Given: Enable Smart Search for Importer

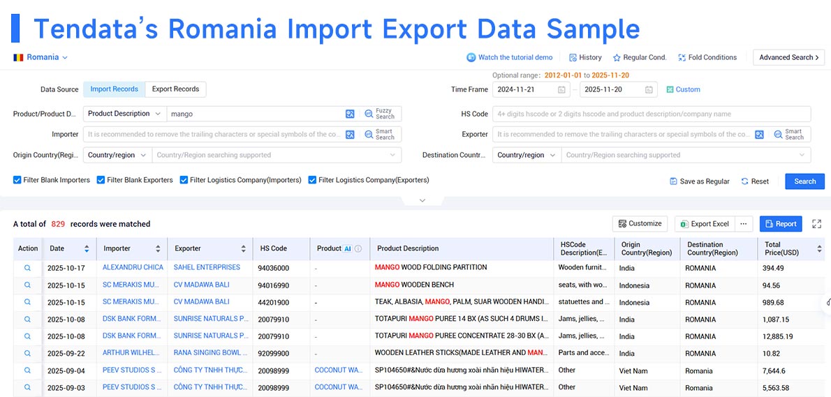Looking at the screenshot, I should point(380,135).
